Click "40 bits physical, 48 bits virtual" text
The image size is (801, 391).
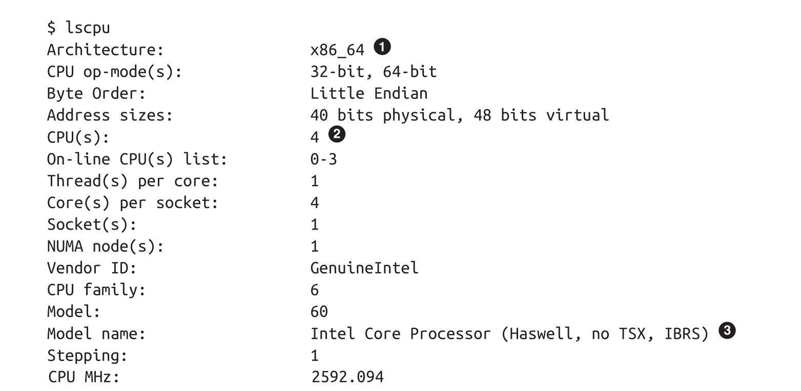[459, 115]
